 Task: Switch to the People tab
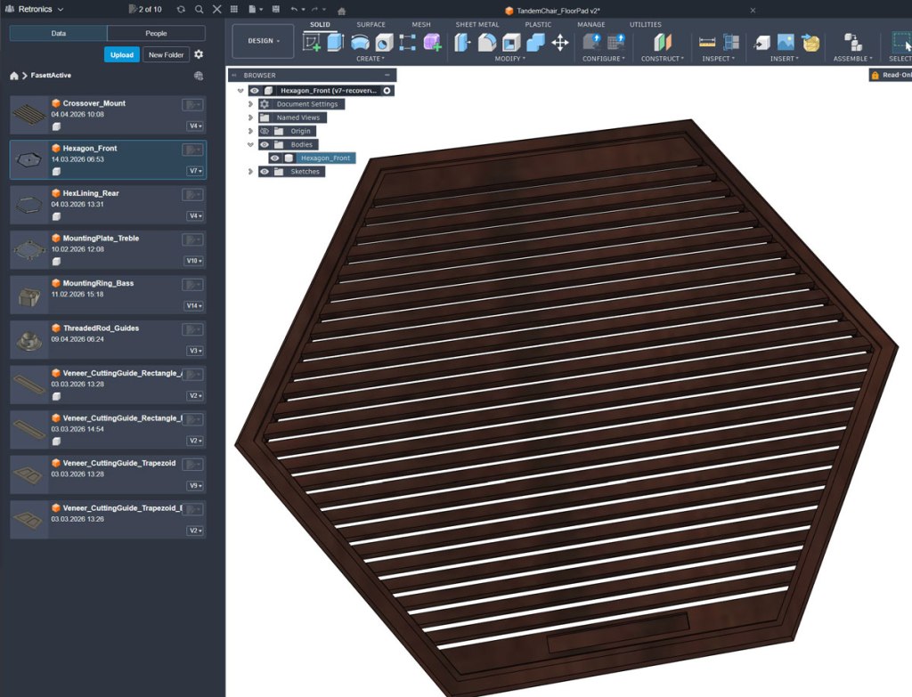pyautogui.click(x=156, y=33)
